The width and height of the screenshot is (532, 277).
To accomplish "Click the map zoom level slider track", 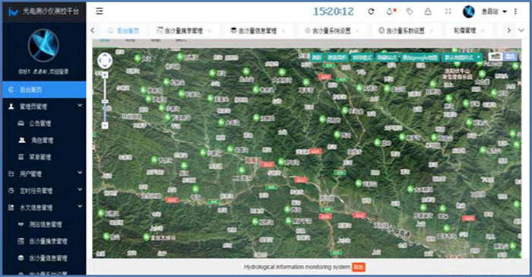I will click(105, 100).
